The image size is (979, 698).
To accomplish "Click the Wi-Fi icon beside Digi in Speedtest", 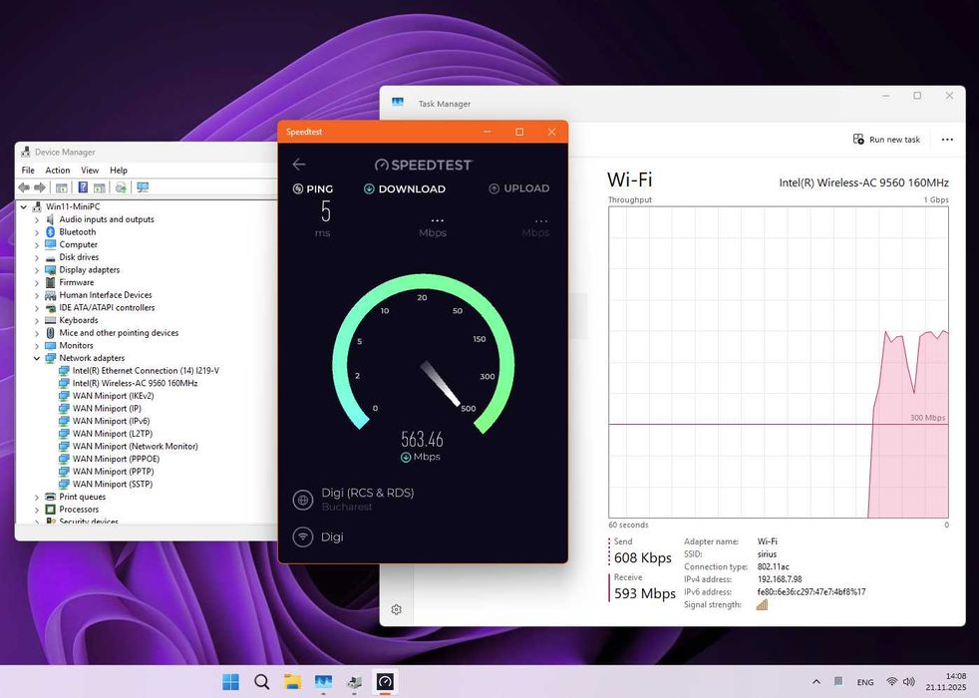I will click(303, 536).
